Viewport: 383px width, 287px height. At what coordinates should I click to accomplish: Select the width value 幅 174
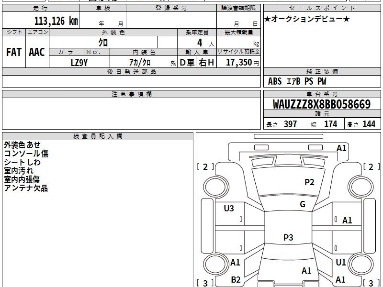[x=324, y=124]
